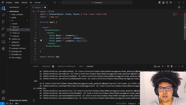Open the Ver menu
Image resolution: width=186 pixels, height=105 pixels.
tap(31, 2)
